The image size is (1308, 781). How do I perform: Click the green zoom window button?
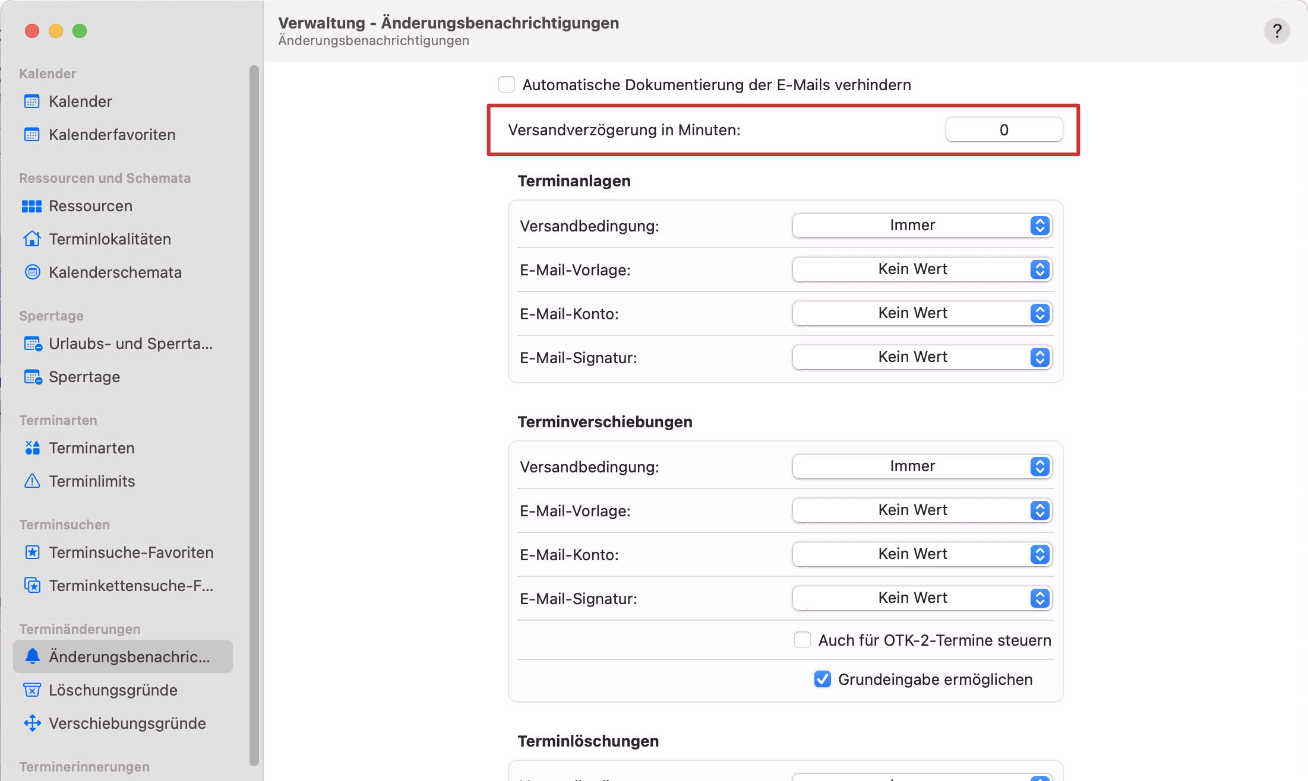(80, 31)
